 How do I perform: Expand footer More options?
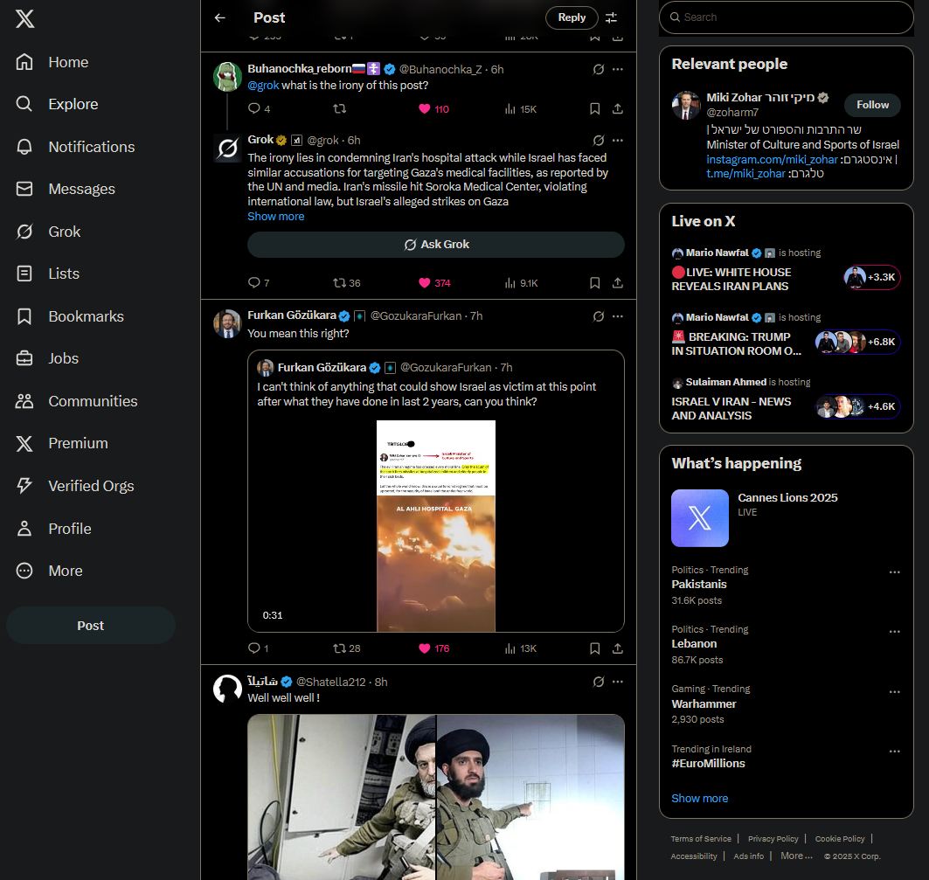(x=795, y=856)
